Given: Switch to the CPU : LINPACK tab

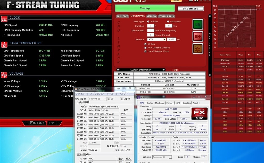Looking at the screenshot, I should 138,16.
